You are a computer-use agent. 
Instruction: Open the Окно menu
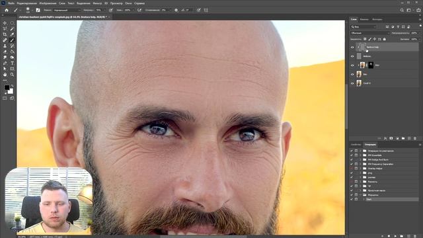point(128,3)
